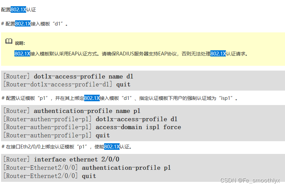Screen dimensions: 285x187
Task: Click highlighted 802.1X in the p1 template comment
Action: coord(92,98)
